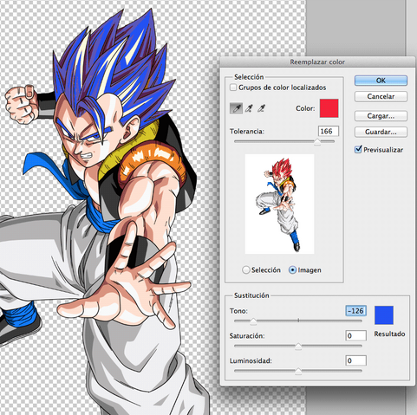
Task: Select the subtract-from-sample eyedropper
Action: (261, 108)
